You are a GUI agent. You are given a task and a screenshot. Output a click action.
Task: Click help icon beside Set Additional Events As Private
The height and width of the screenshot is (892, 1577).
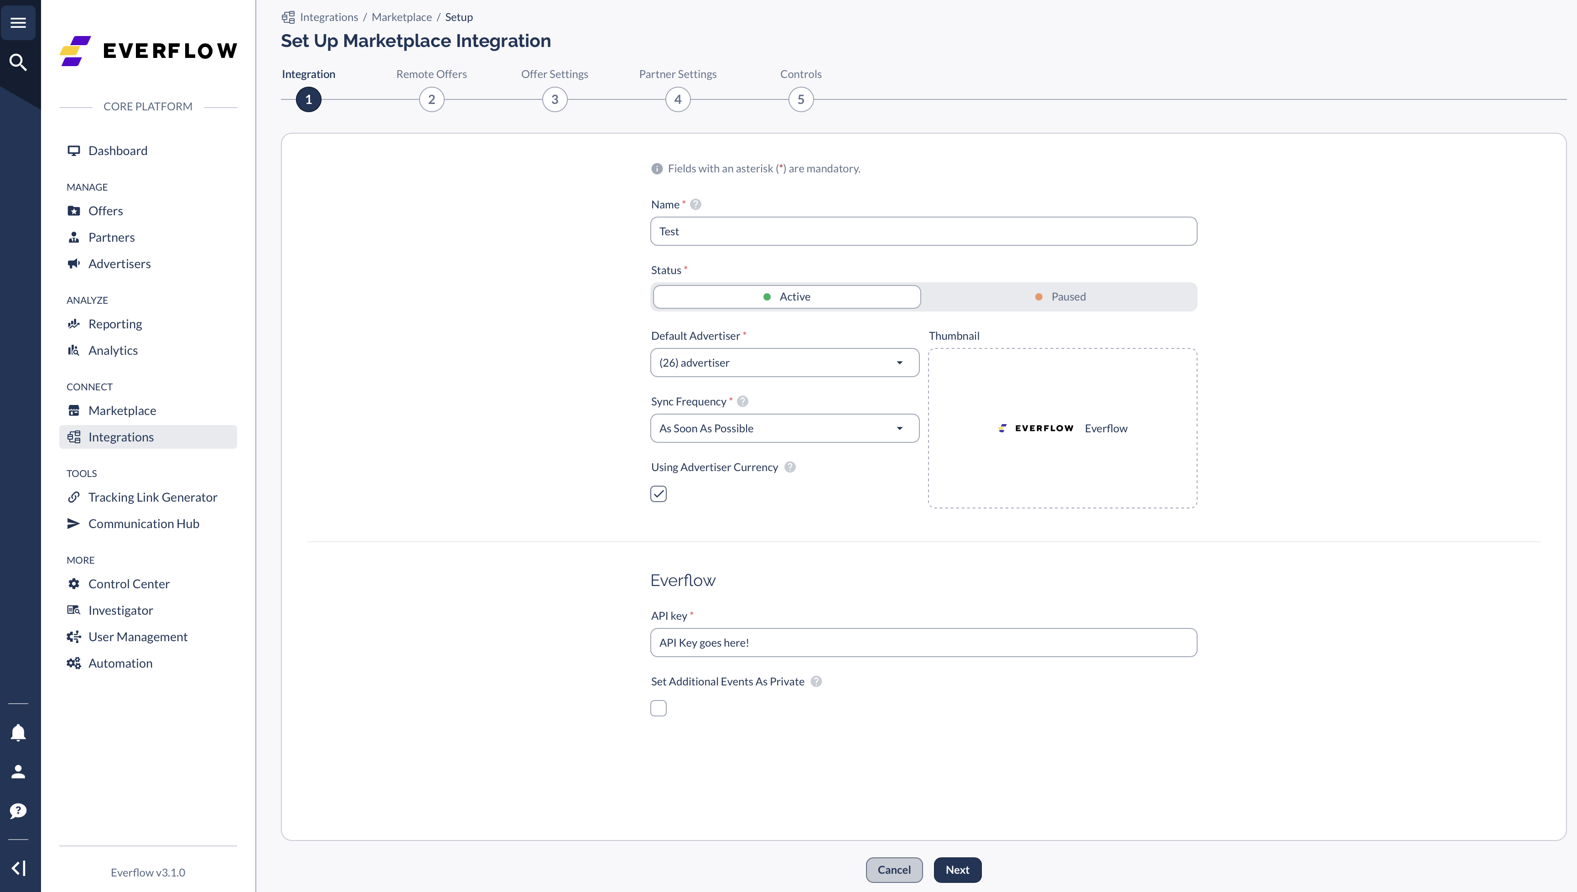click(x=816, y=681)
